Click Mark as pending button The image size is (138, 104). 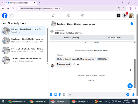click(72, 37)
